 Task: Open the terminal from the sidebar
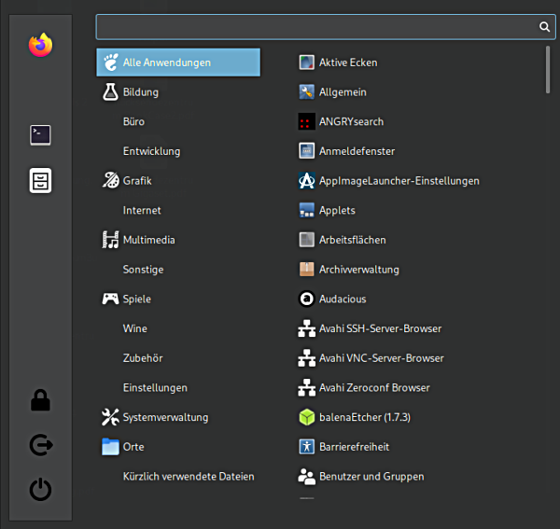click(x=40, y=134)
